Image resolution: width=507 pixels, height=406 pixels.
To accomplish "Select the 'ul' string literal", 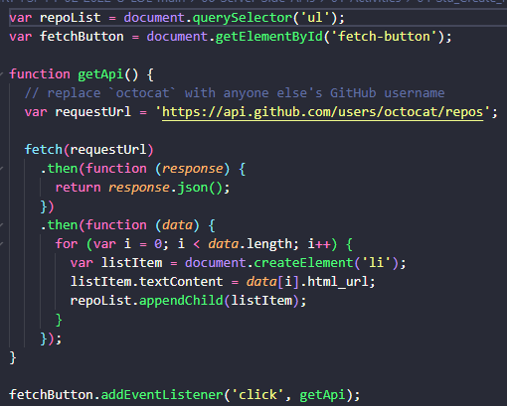I will pos(315,18).
